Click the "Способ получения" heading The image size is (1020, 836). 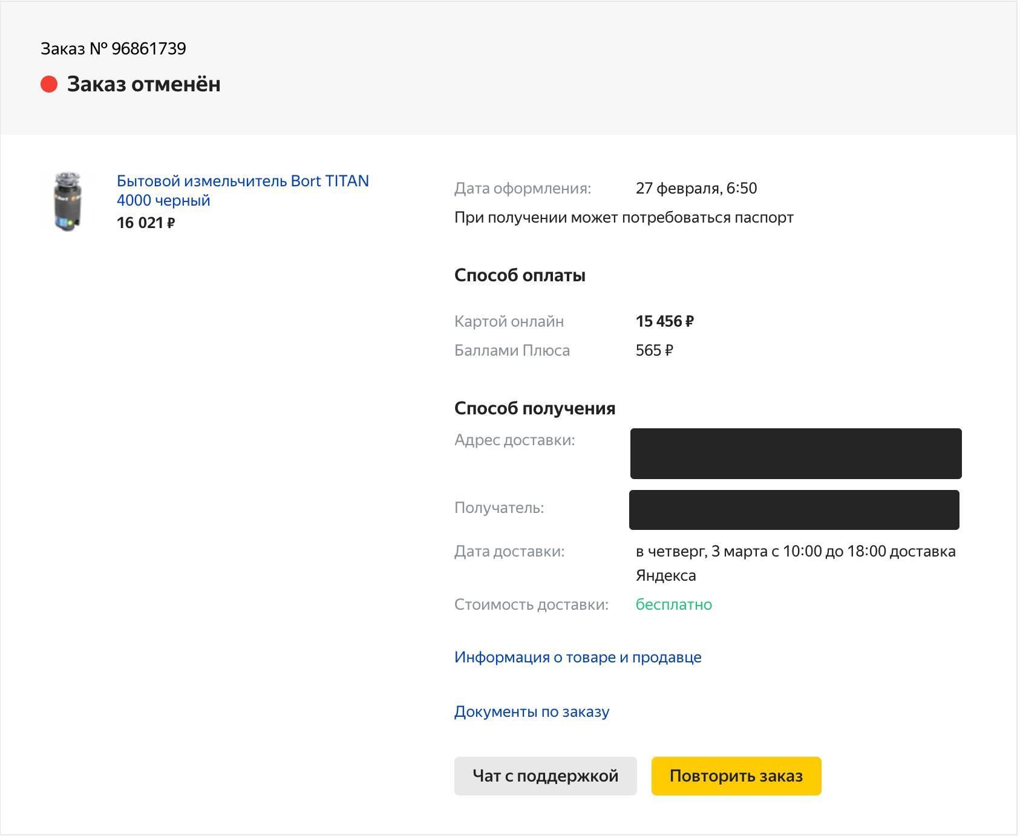[x=535, y=409]
